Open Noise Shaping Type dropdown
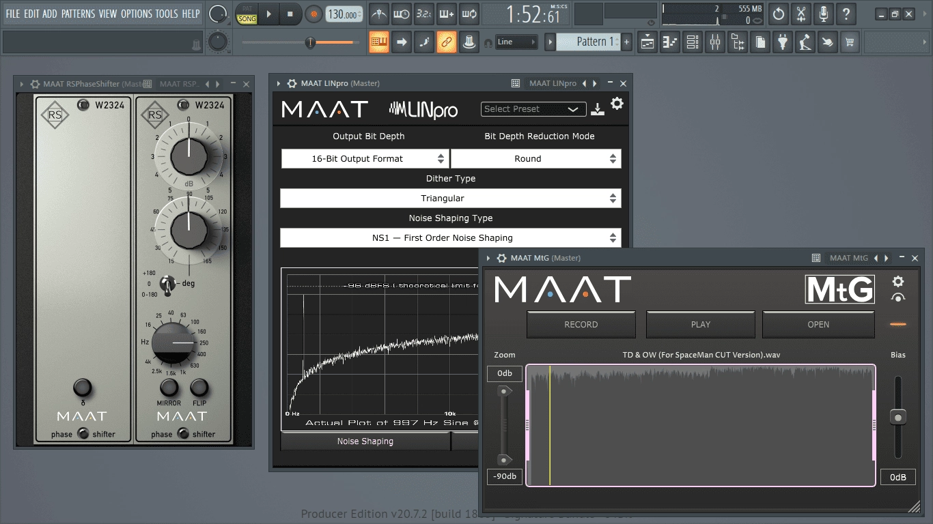933x524 pixels. pos(451,237)
